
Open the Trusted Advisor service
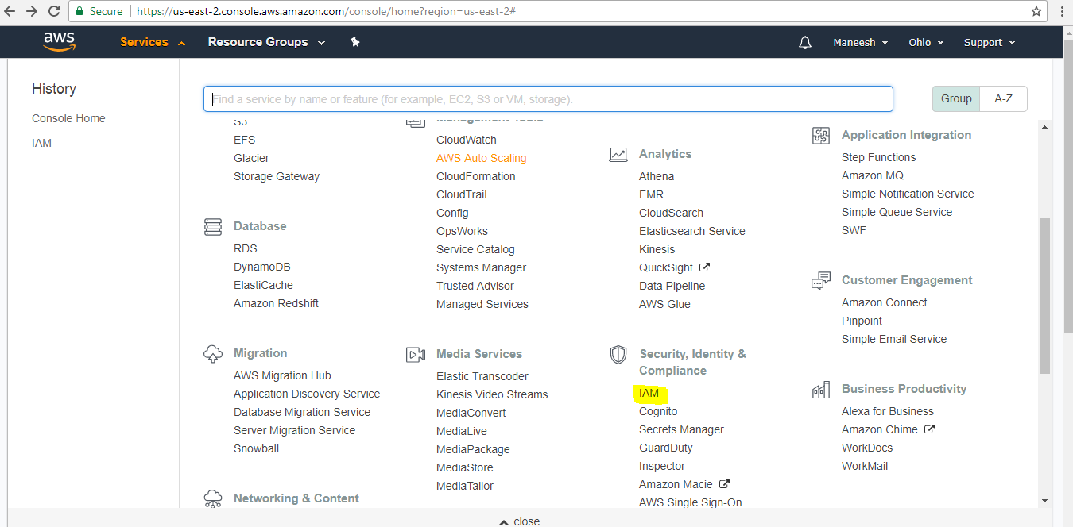475,286
